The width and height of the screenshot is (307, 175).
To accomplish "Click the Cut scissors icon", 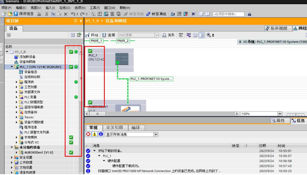I will pyautogui.click(x=47, y=14).
